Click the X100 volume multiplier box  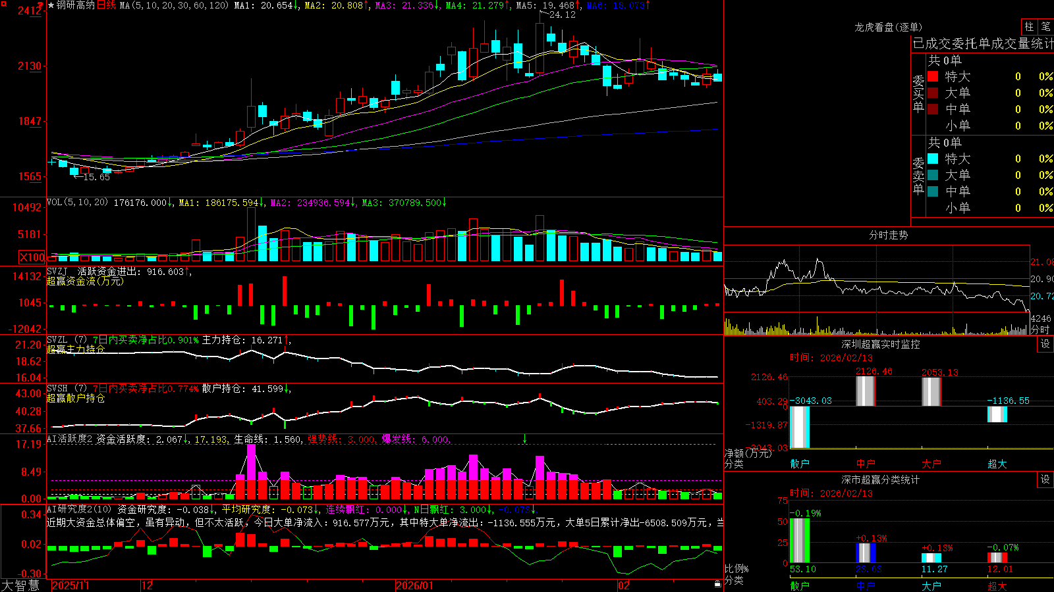pos(32,257)
